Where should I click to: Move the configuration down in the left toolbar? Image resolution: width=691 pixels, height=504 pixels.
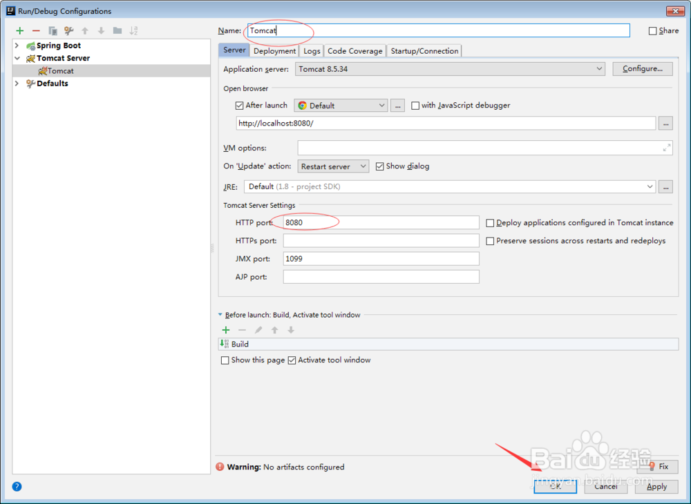coord(102,30)
